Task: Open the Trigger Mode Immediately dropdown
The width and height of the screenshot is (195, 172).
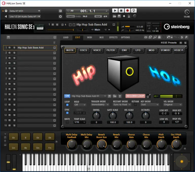Action: [x=100, y=105]
